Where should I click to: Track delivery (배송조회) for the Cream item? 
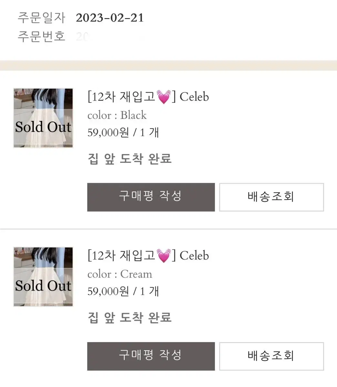point(271,356)
